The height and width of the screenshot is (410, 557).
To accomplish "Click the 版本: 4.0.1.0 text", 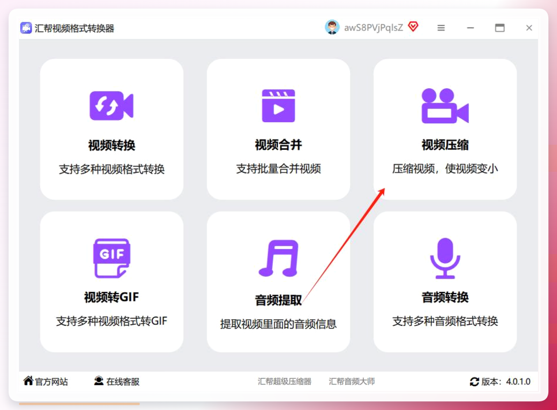I will [506, 382].
